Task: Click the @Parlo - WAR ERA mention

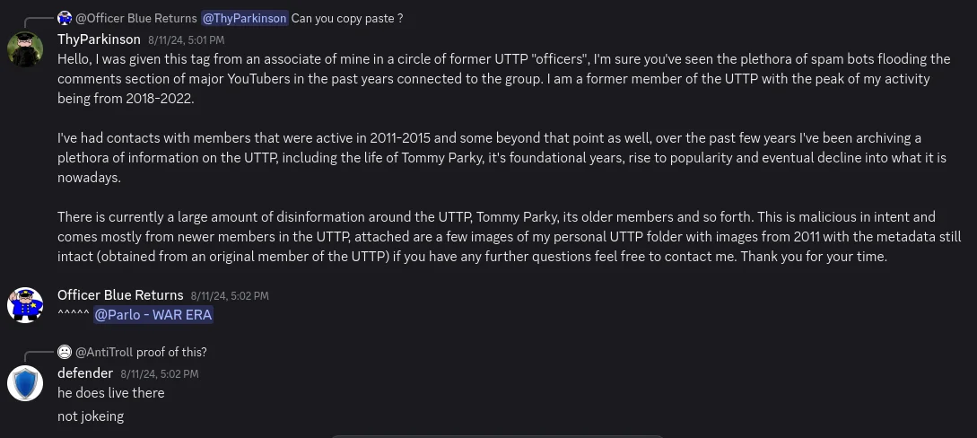Action: pos(153,315)
